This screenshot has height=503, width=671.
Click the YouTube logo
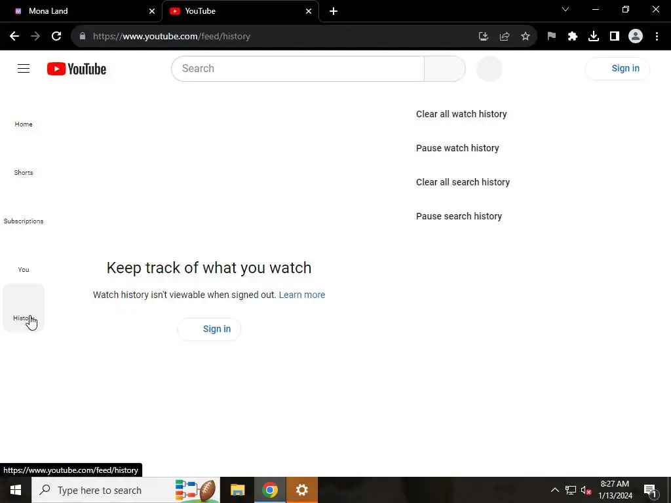click(77, 69)
